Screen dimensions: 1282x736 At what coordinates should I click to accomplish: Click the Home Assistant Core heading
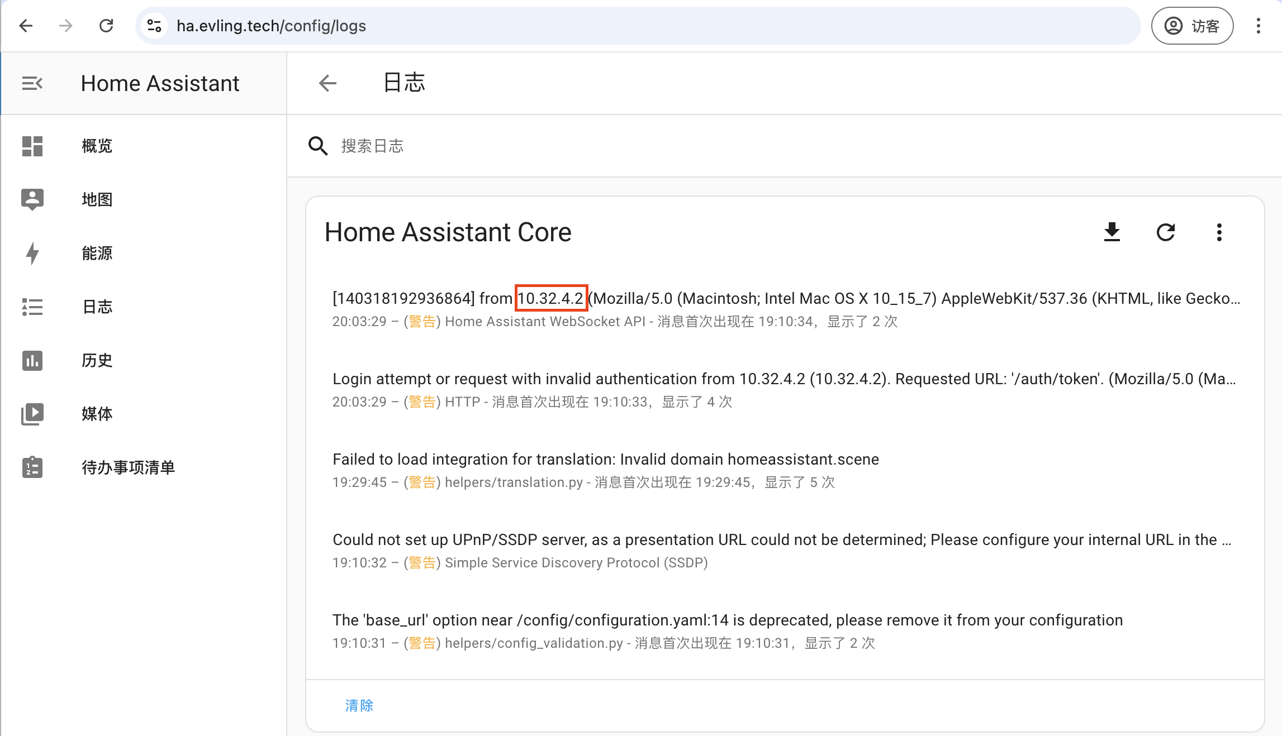tap(448, 232)
